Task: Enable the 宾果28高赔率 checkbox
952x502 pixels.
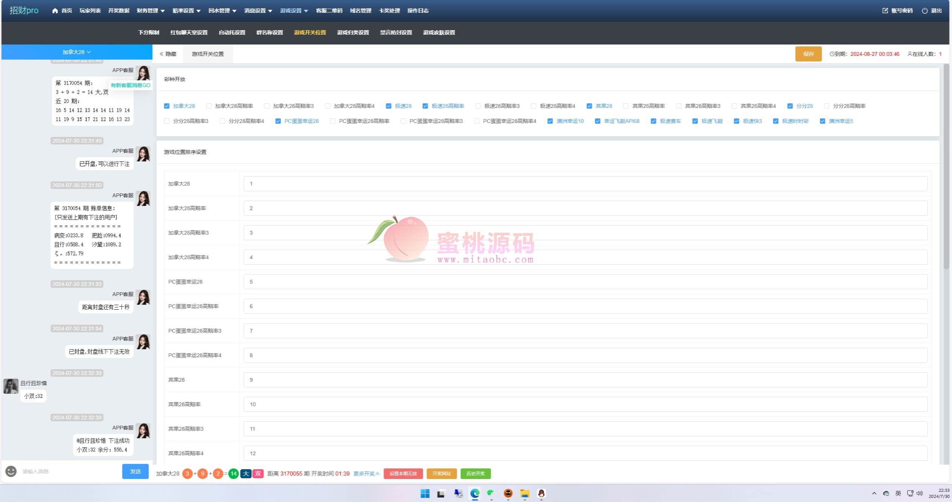Action: (626, 106)
